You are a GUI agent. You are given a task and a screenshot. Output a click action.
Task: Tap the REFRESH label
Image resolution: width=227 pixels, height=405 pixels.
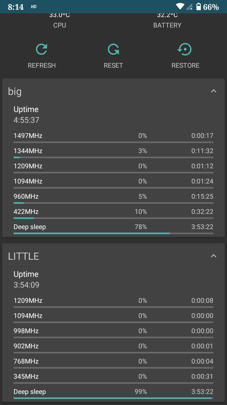tap(42, 65)
